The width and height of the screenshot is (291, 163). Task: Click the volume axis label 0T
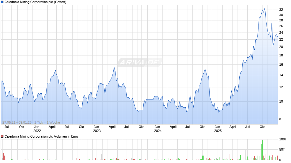coord(281,160)
